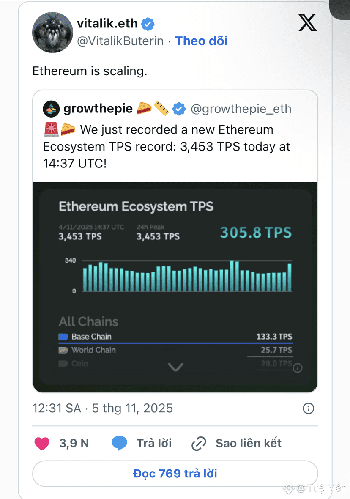Open the @growthepie_eth handle
Viewport: 350px width, 499px height.
(x=241, y=109)
